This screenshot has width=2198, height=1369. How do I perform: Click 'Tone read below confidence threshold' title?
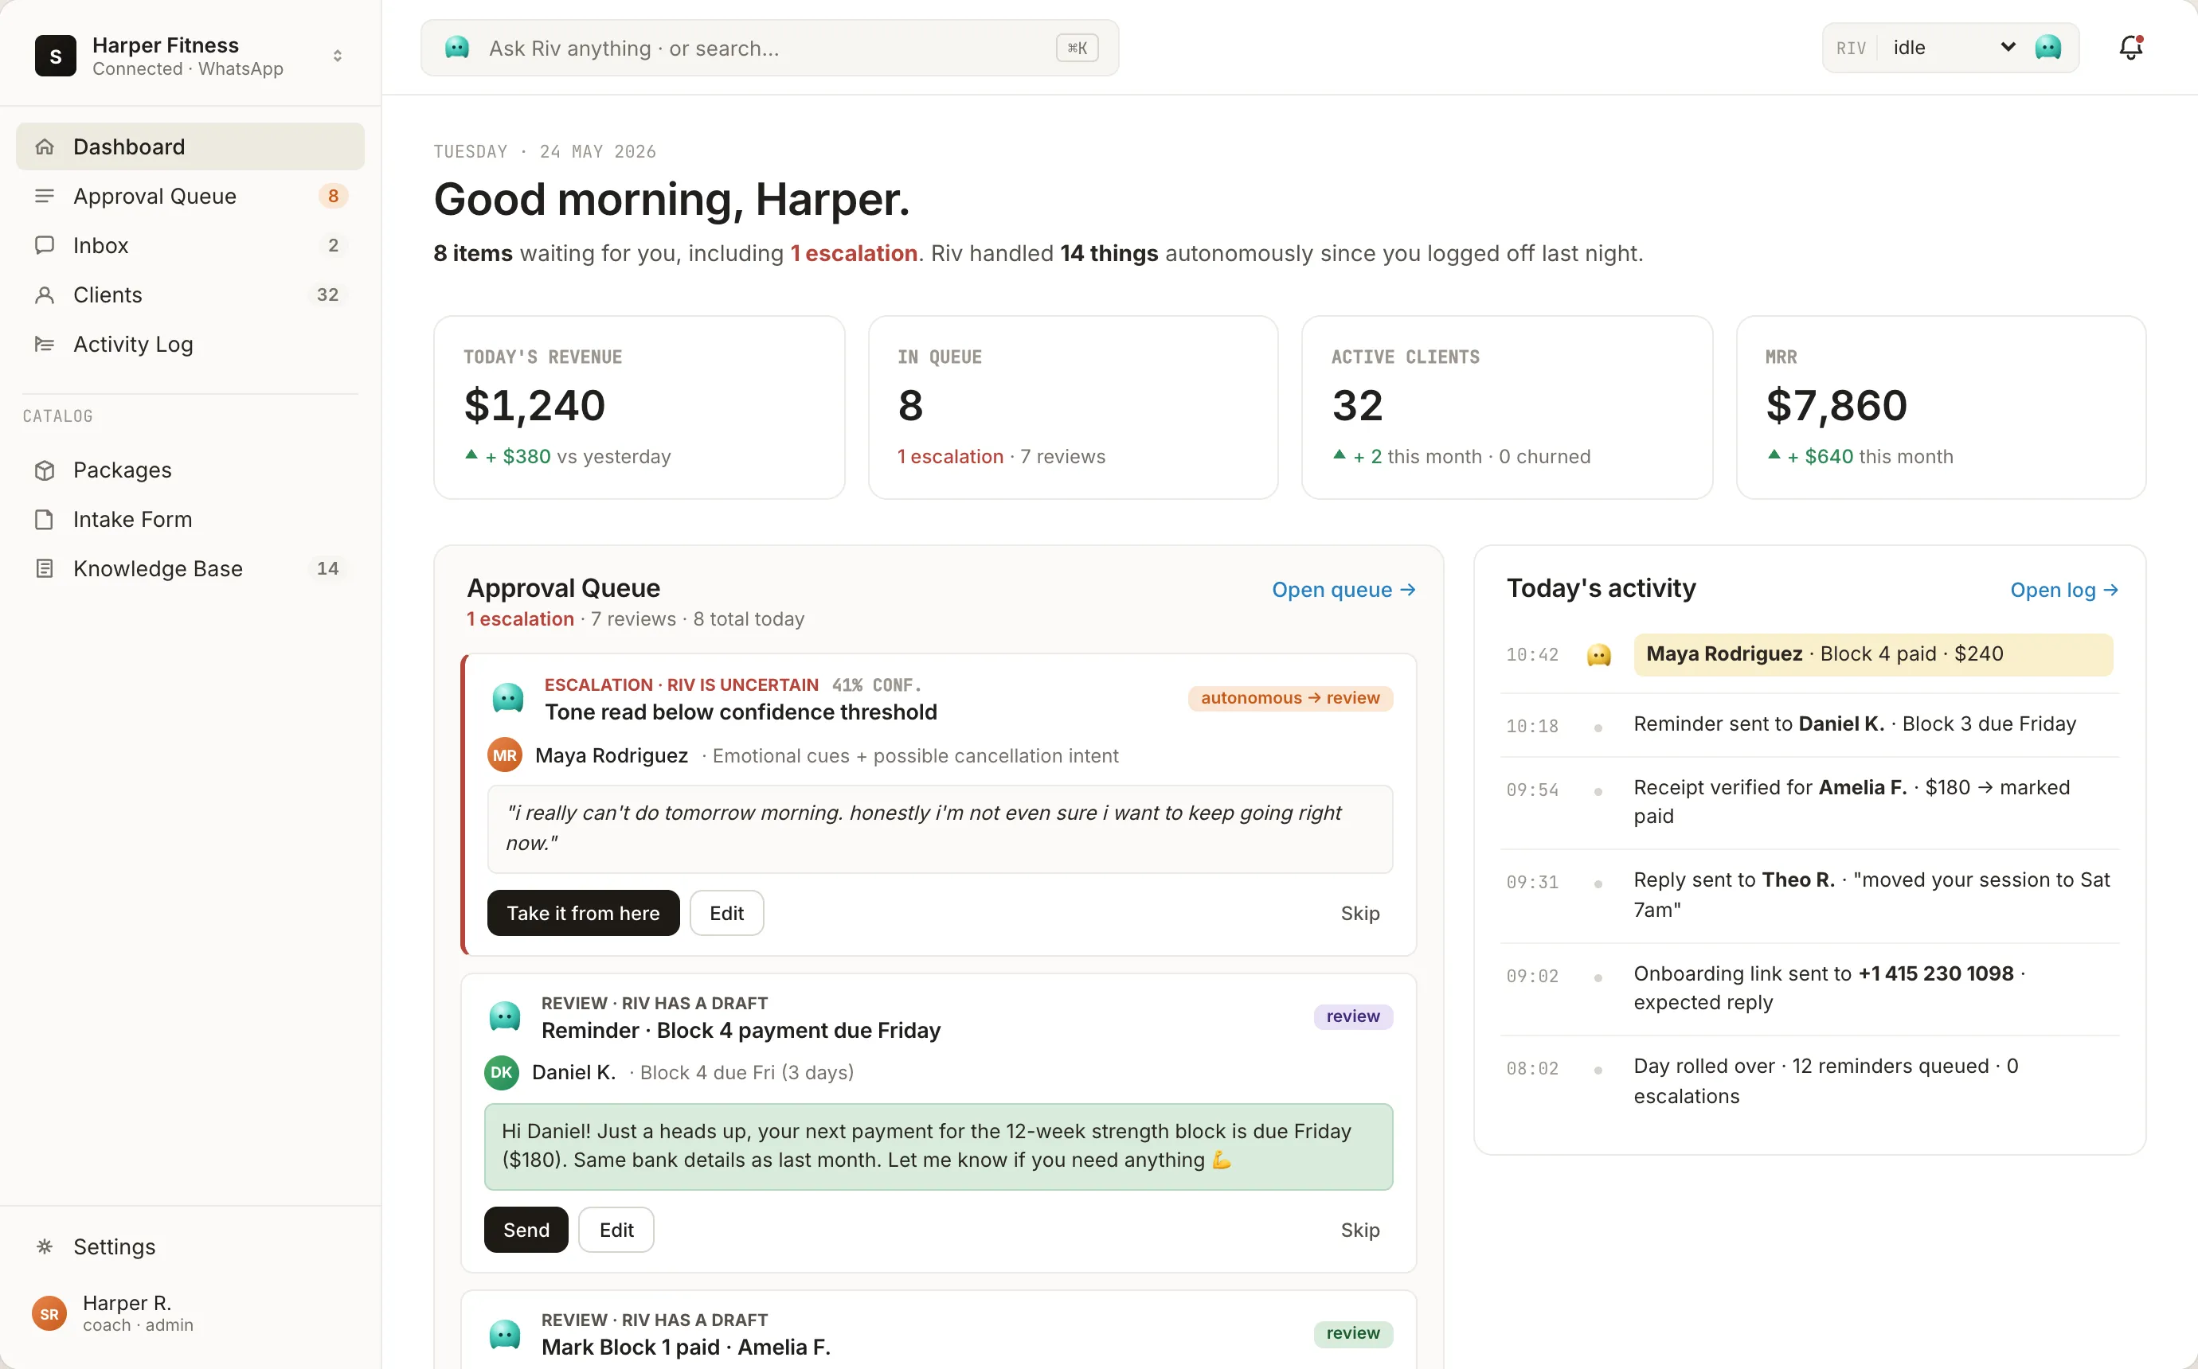[x=740, y=712]
